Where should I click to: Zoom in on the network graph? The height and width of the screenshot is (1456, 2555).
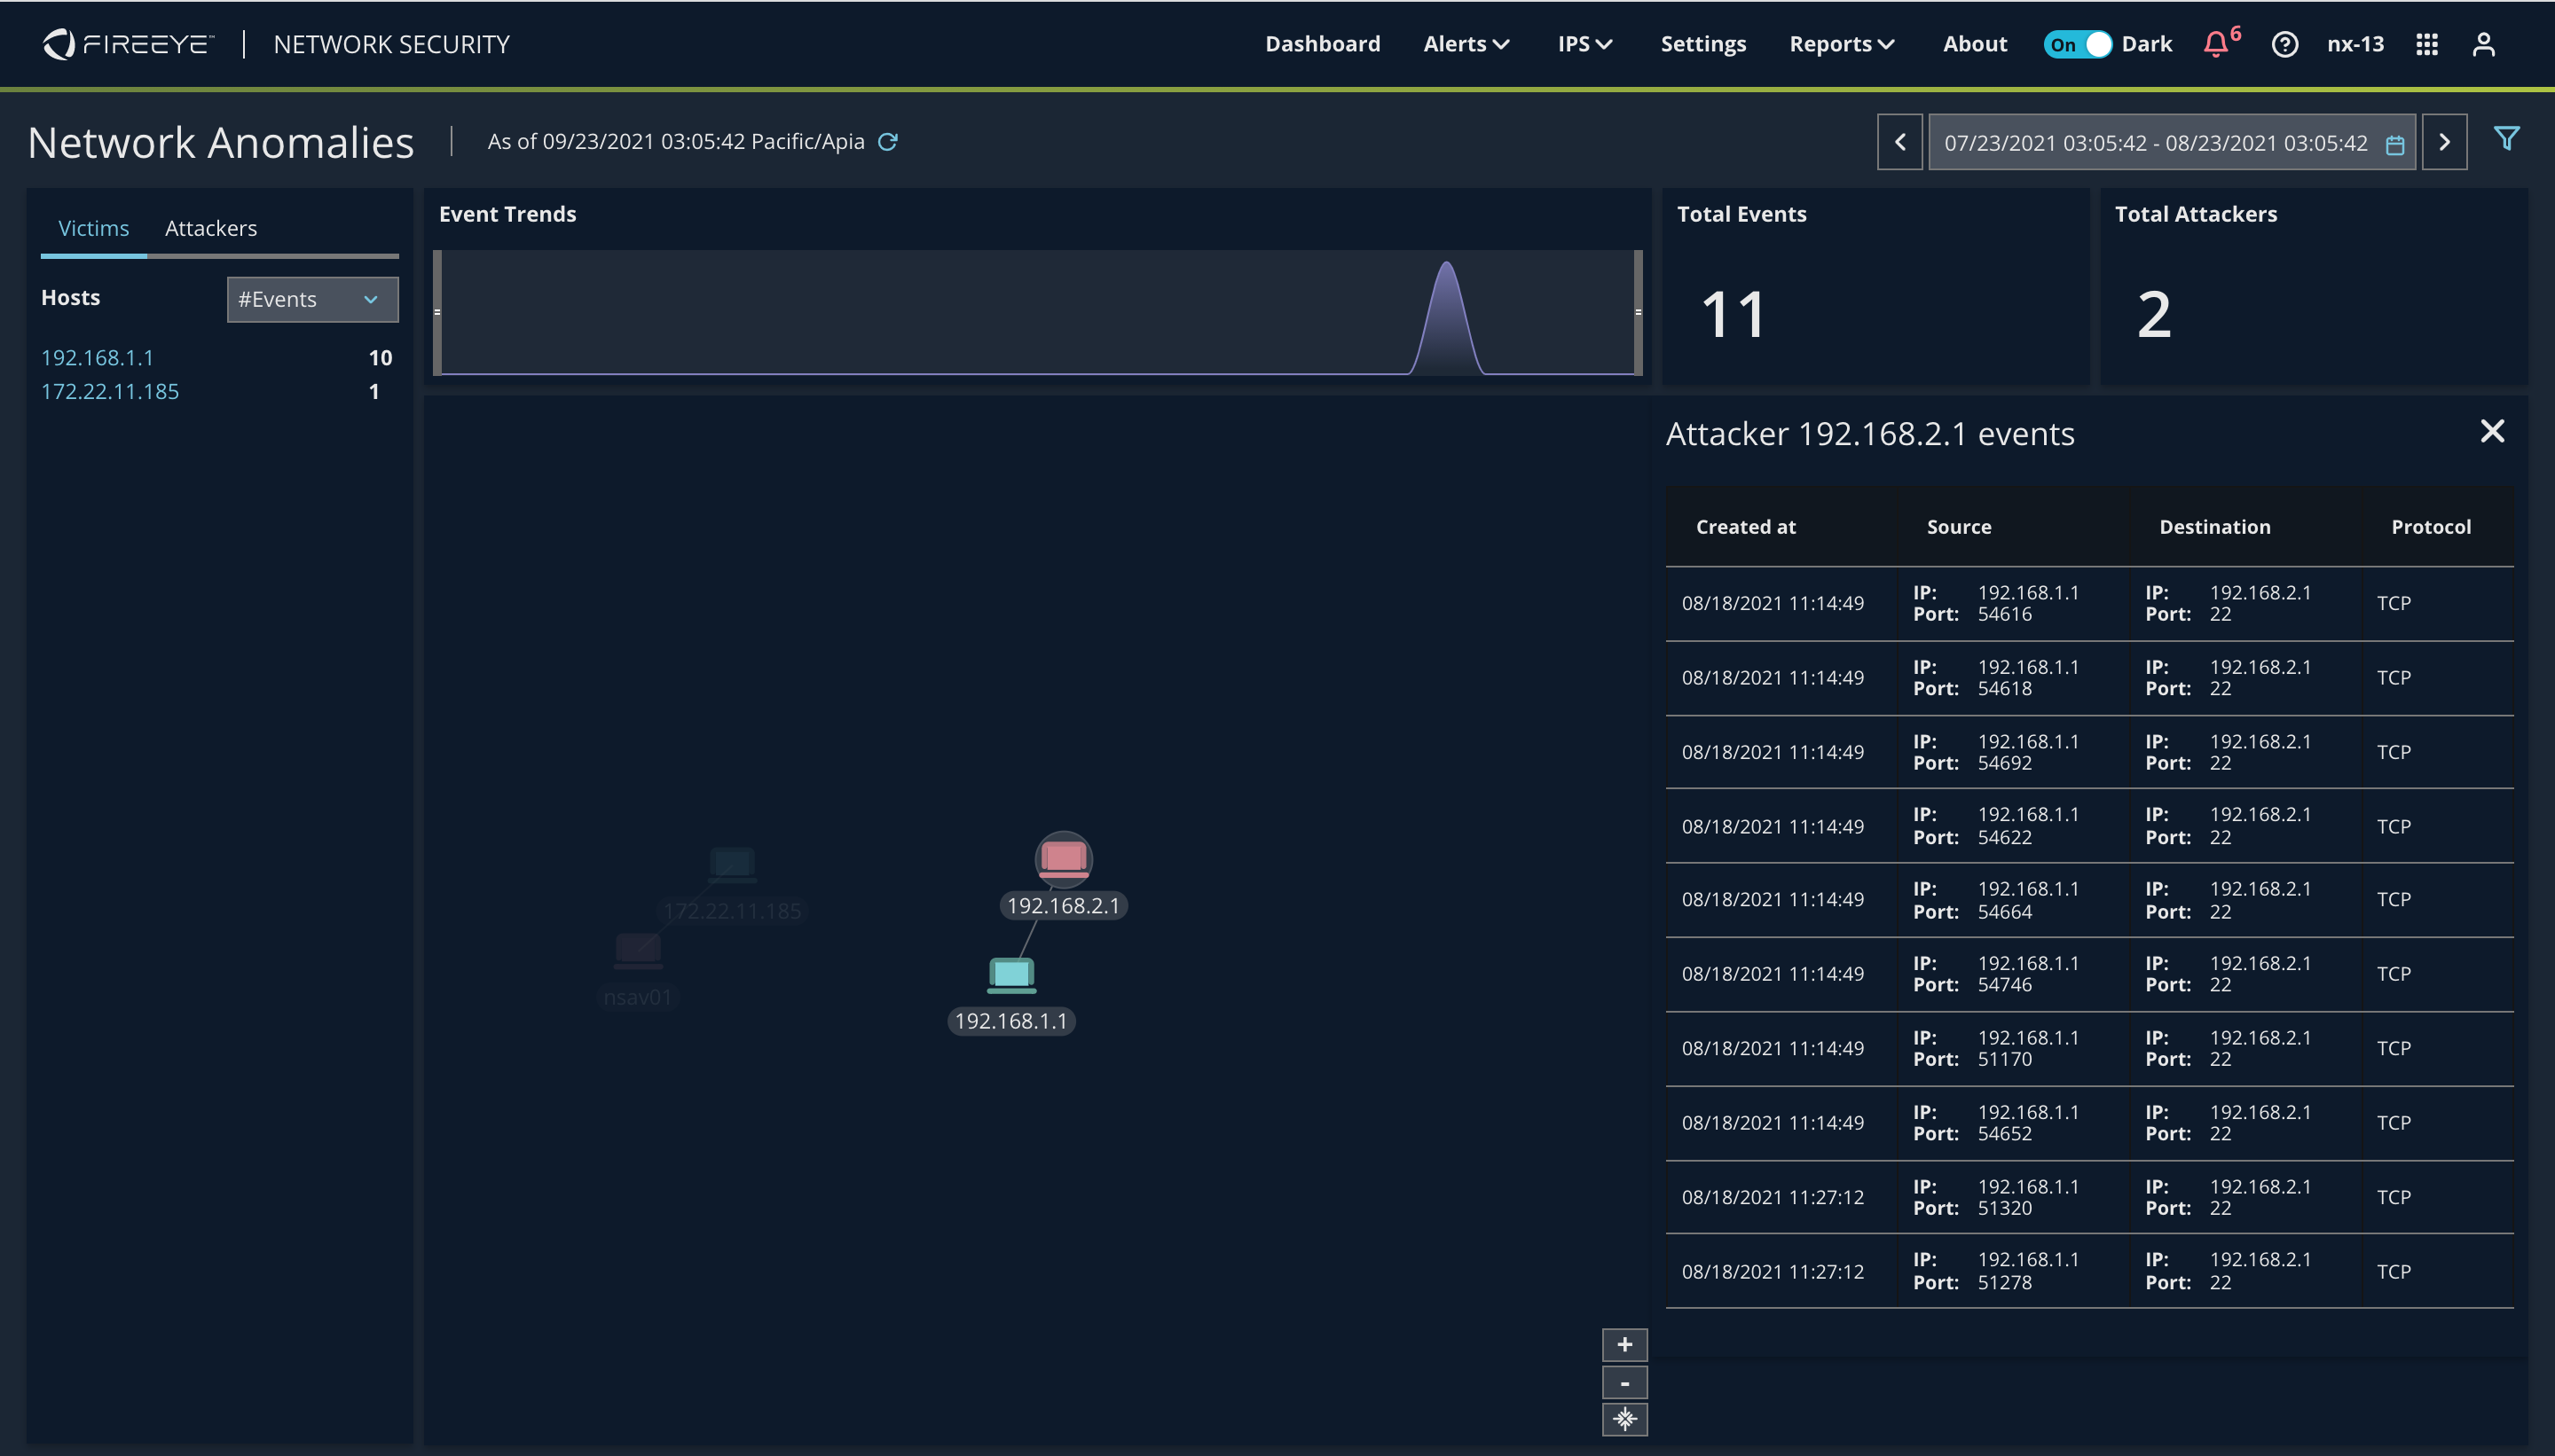coord(1624,1345)
